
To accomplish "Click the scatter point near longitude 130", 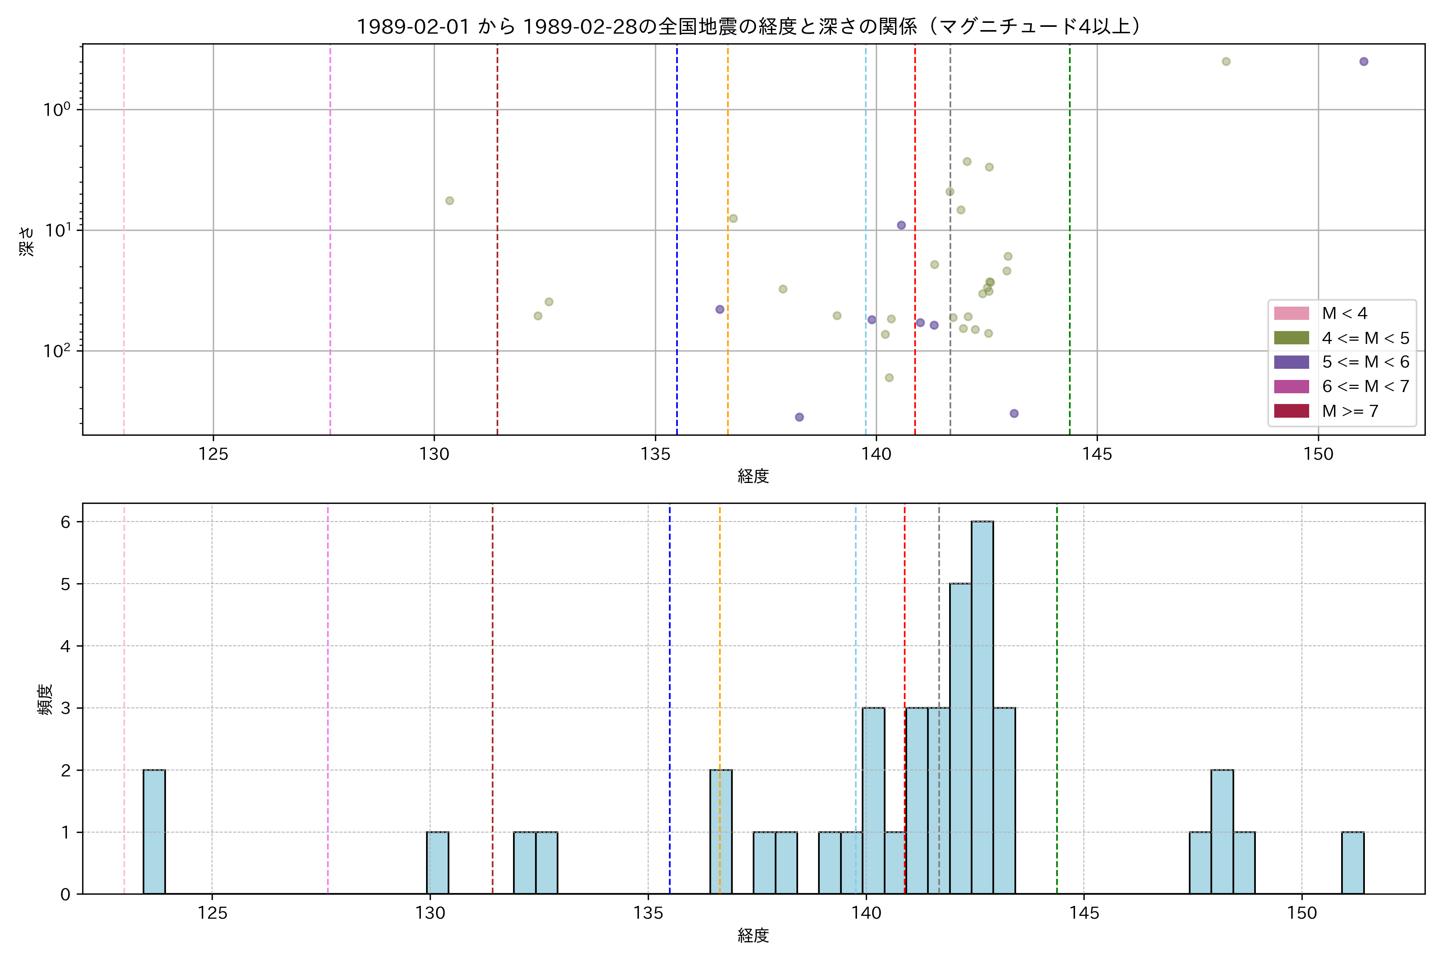I will pos(449,201).
